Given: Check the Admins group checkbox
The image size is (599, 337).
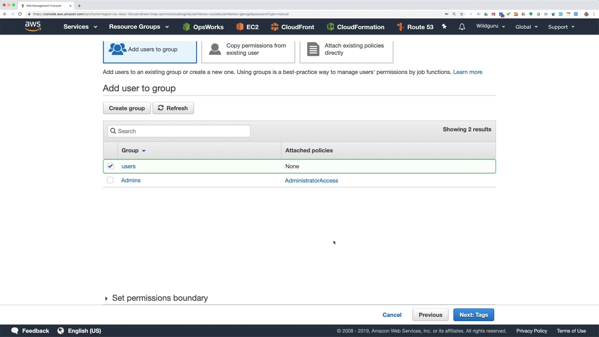Looking at the screenshot, I should point(110,180).
